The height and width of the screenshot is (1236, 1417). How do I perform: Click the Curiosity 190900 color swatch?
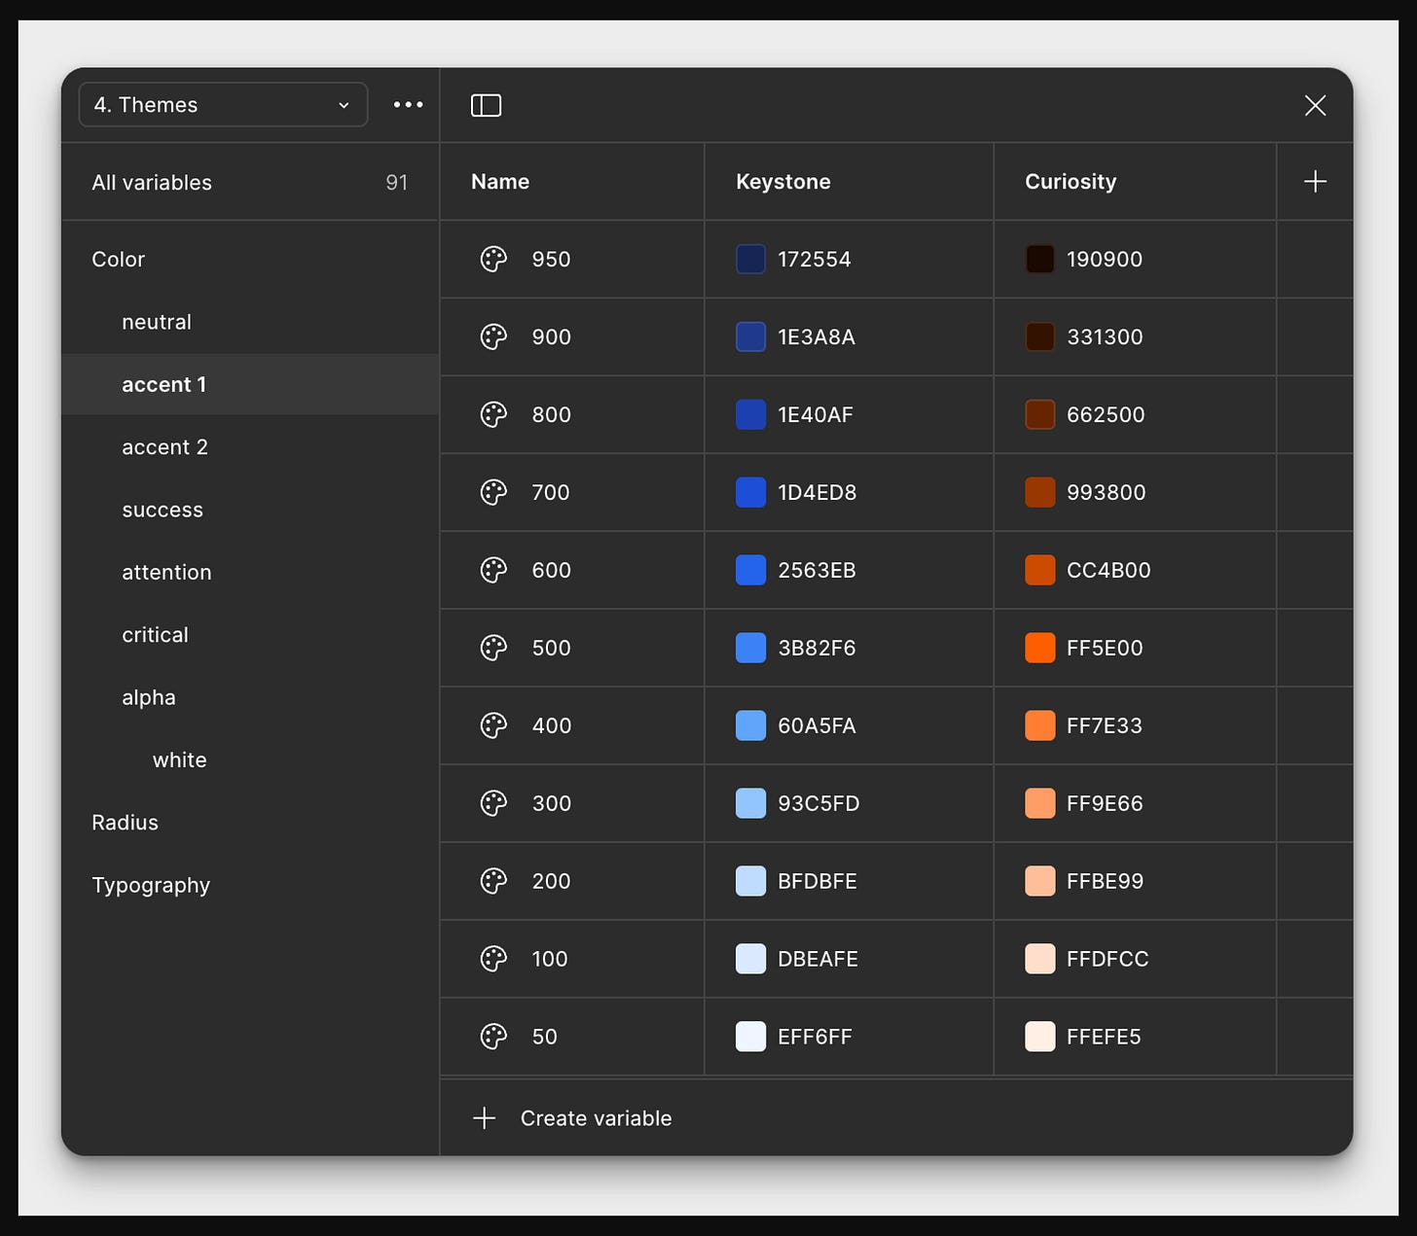(1040, 259)
